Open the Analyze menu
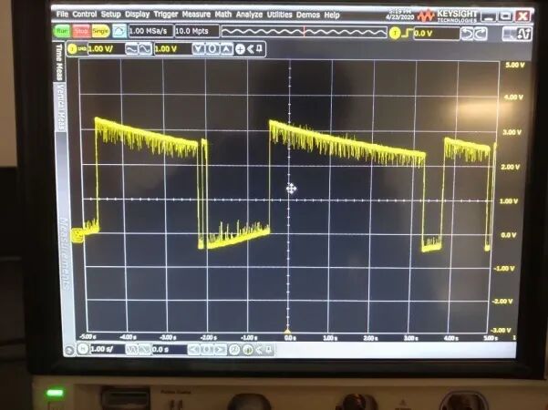Screen dimensions: 548x410 click(x=249, y=15)
